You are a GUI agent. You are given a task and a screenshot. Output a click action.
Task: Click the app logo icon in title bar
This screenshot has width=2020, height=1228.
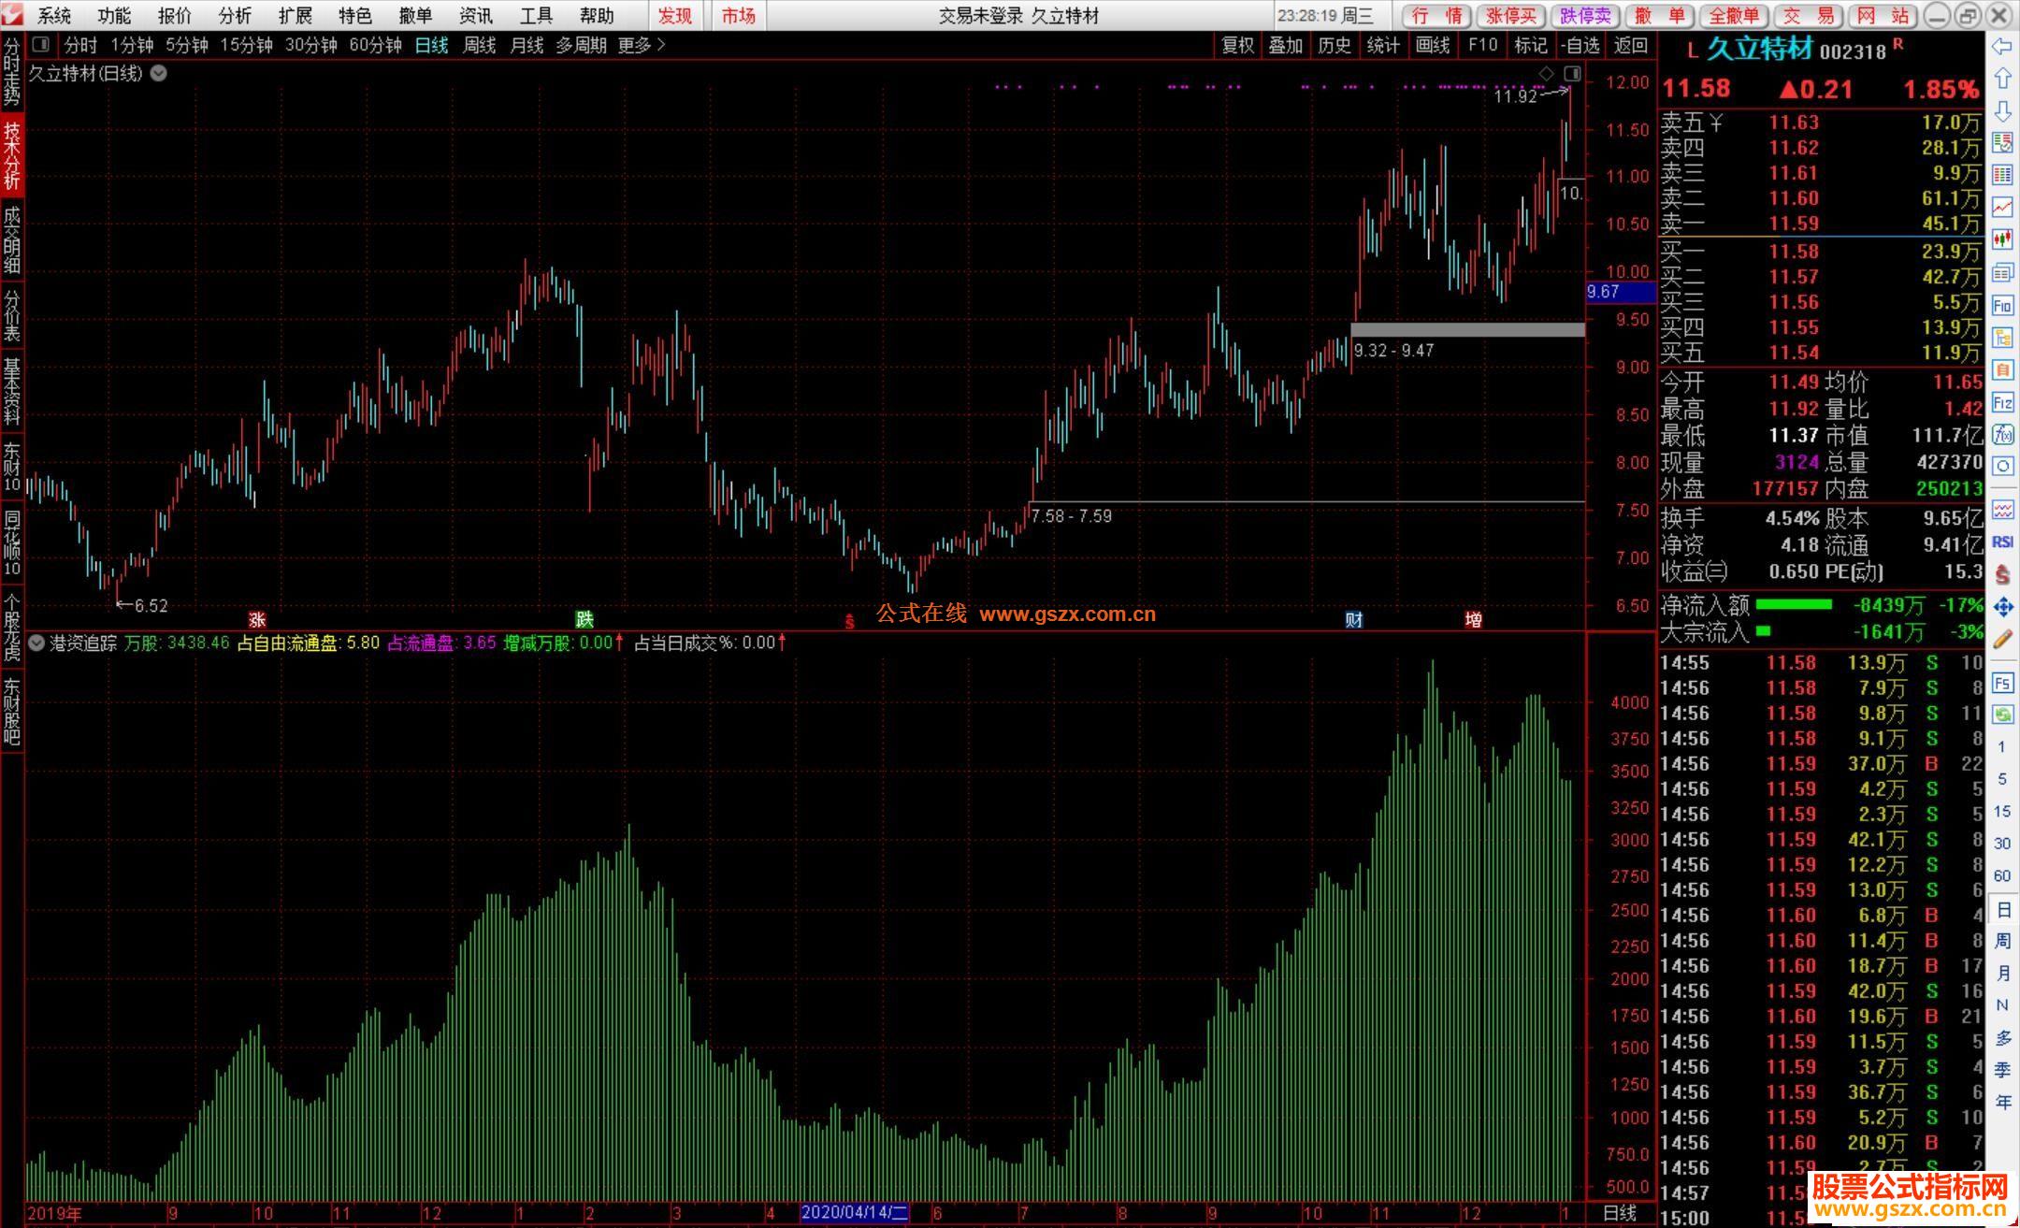pos(12,15)
